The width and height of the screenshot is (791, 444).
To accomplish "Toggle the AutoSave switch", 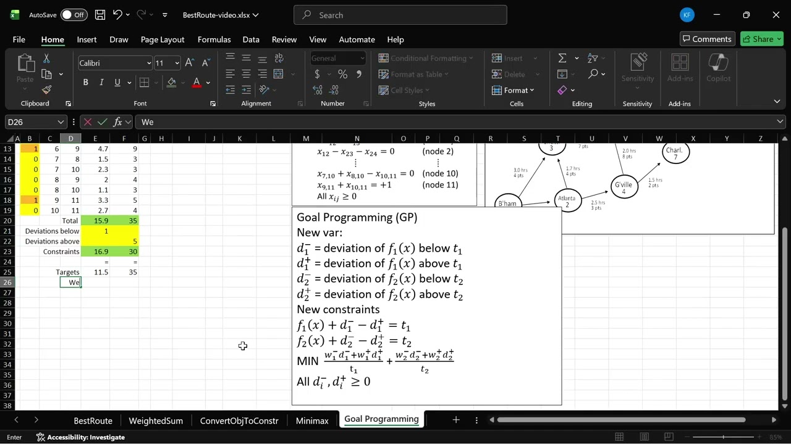I will 74,15.
